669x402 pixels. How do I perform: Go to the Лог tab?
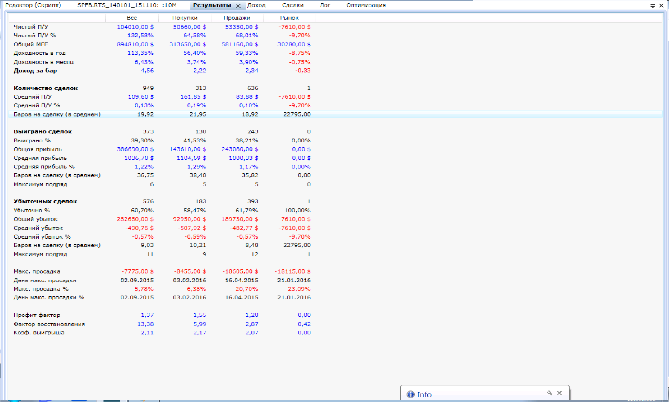pyautogui.click(x=325, y=5)
